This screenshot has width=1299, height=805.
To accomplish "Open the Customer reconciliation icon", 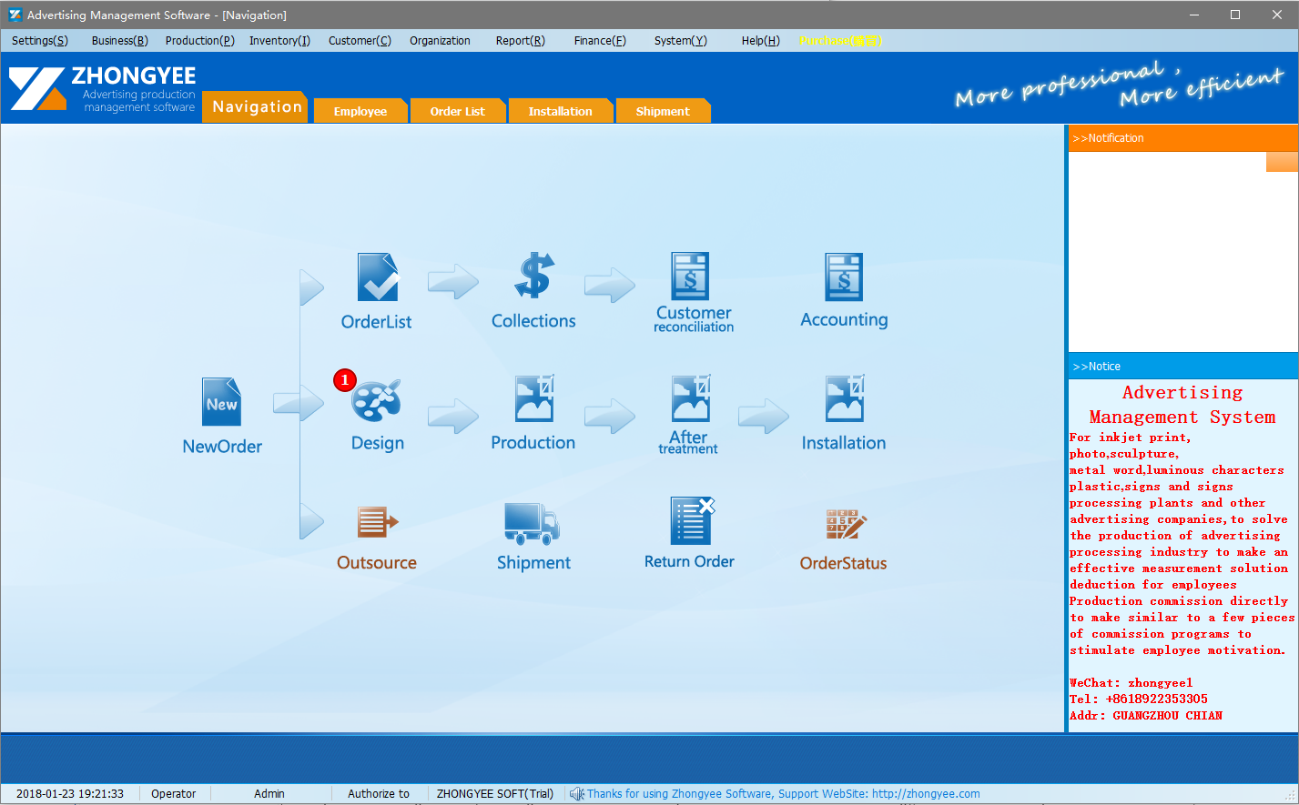I will pos(691,278).
